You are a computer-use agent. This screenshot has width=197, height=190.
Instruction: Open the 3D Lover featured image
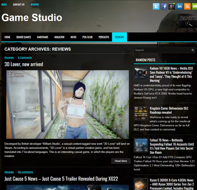(68, 104)
